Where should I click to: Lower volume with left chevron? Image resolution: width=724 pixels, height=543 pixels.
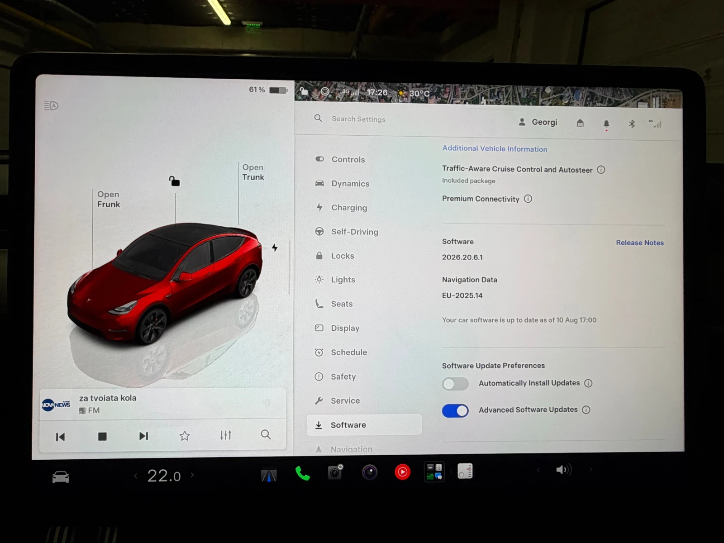point(538,470)
